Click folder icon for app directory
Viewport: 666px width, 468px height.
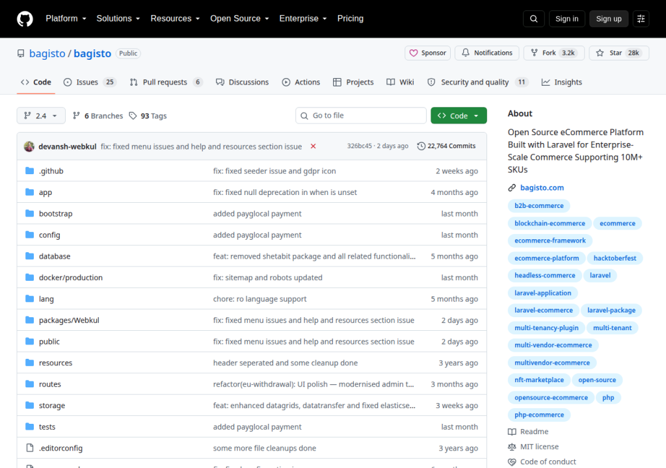click(x=29, y=192)
